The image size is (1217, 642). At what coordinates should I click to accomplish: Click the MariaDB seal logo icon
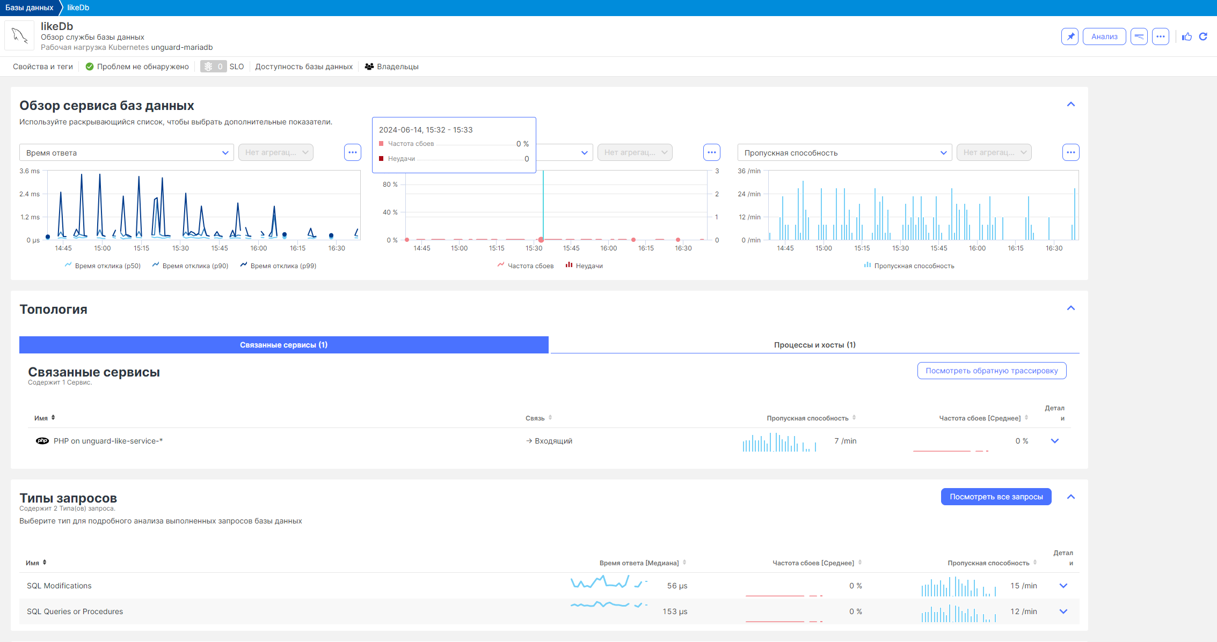(x=19, y=36)
